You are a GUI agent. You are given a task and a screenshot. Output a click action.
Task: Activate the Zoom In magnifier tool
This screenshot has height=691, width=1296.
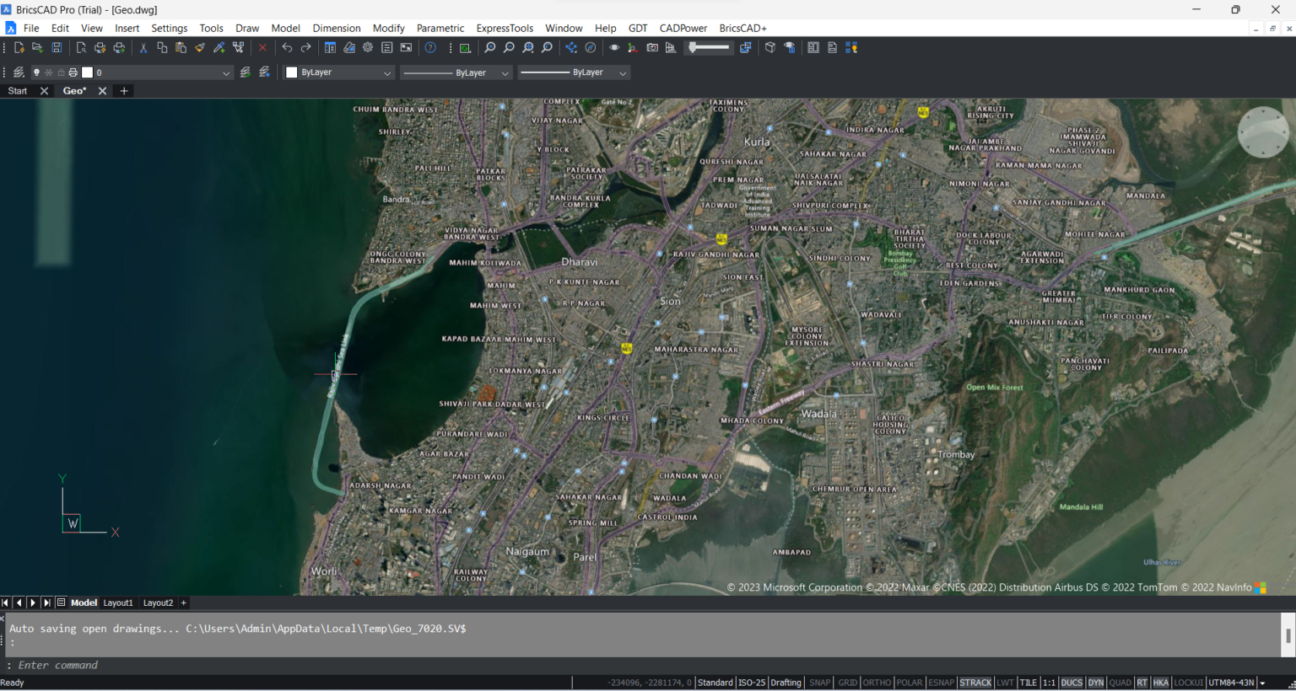click(490, 47)
